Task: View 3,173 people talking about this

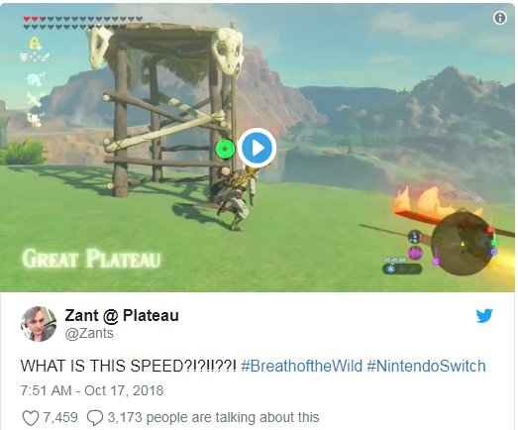Action: tap(213, 417)
